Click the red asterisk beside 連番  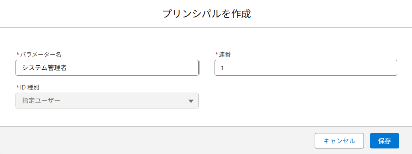pos(217,54)
